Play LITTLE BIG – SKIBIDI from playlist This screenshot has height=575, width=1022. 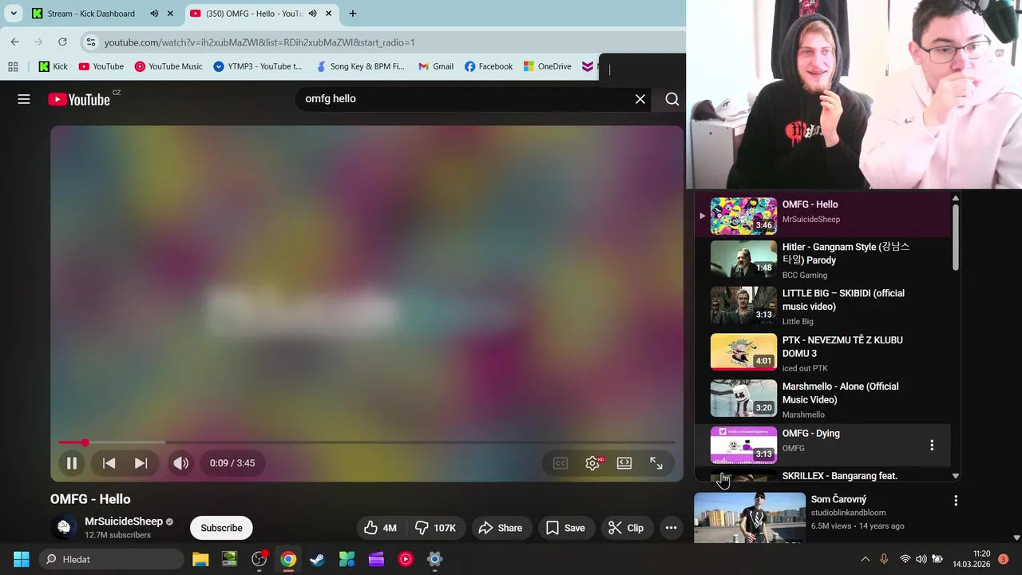click(x=822, y=307)
